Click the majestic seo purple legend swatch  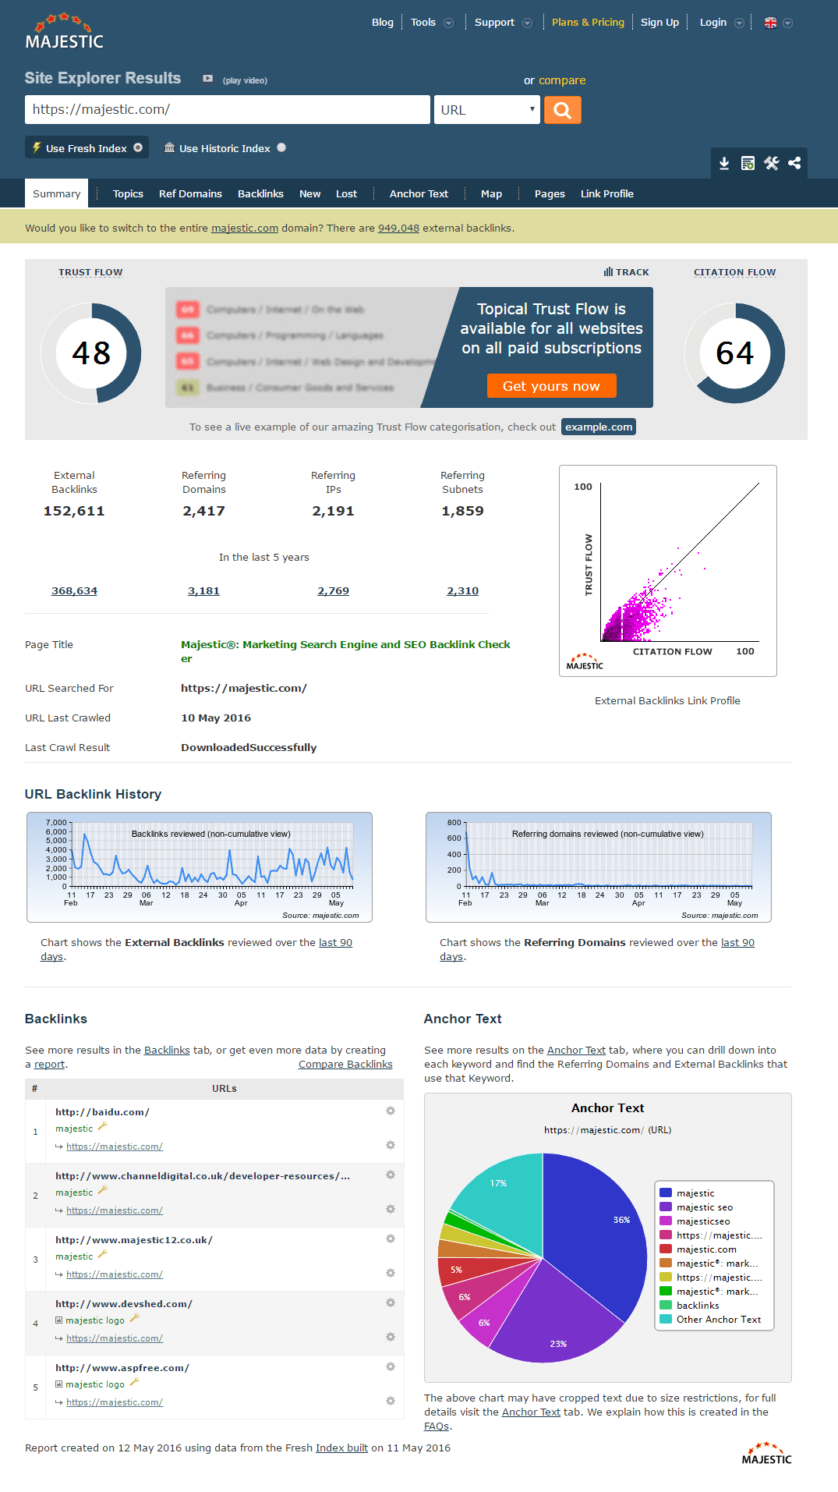click(666, 1207)
